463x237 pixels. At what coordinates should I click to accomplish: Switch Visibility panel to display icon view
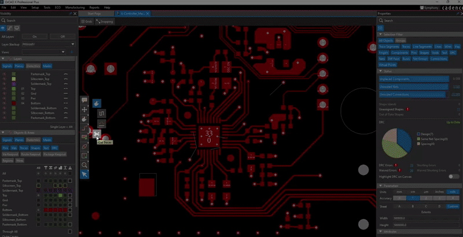17,28
